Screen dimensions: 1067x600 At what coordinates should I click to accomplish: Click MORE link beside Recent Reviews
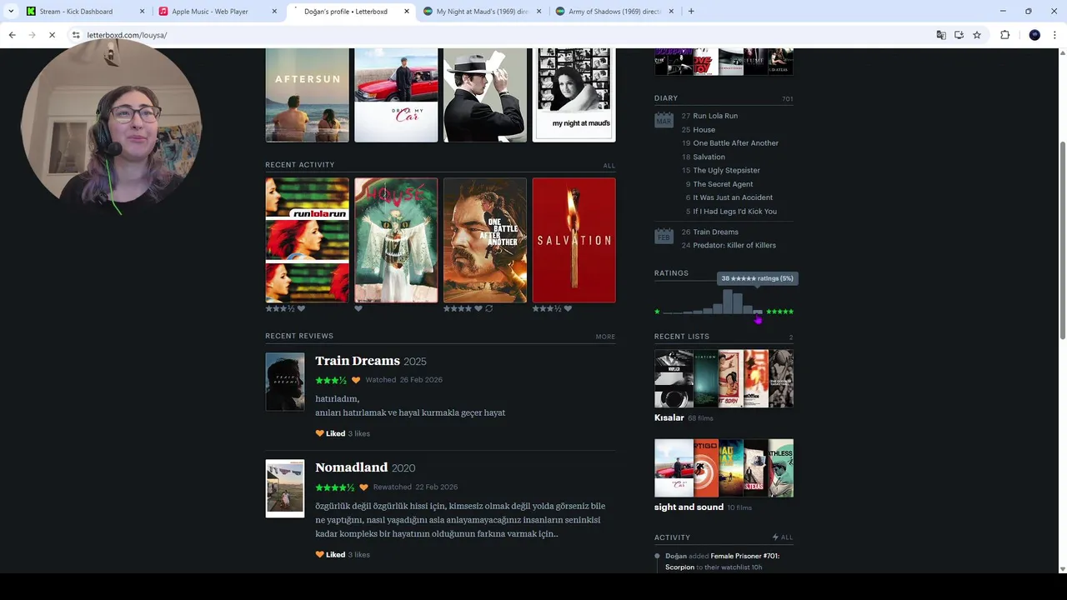605,337
